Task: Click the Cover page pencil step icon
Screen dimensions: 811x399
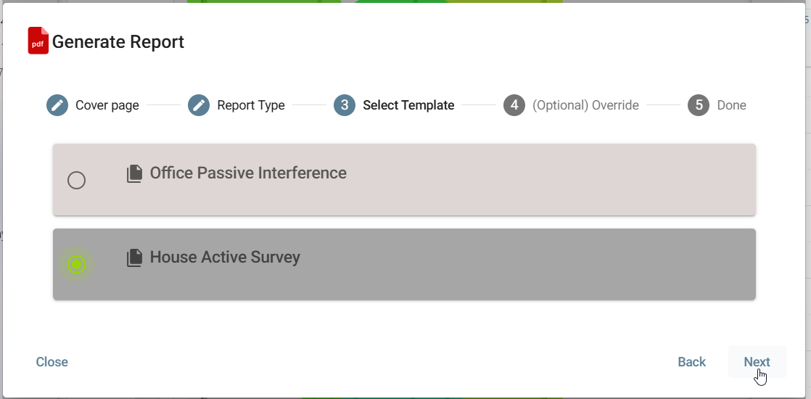Action: 57,105
